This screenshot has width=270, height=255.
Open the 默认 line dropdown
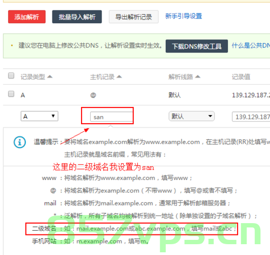192,116
